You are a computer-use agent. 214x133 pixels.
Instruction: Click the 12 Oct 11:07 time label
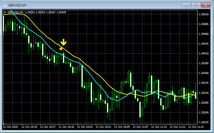pos(140,127)
